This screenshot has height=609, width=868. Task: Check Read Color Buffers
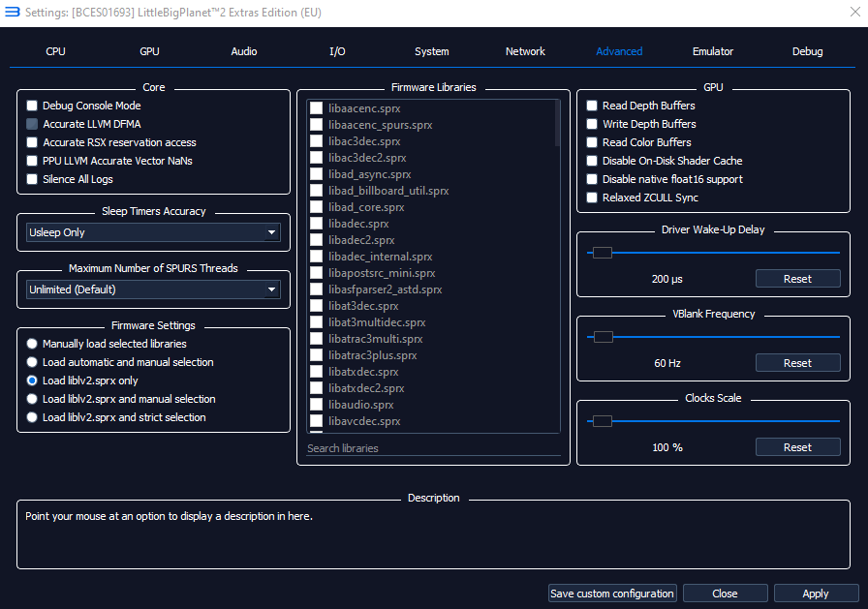point(592,142)
